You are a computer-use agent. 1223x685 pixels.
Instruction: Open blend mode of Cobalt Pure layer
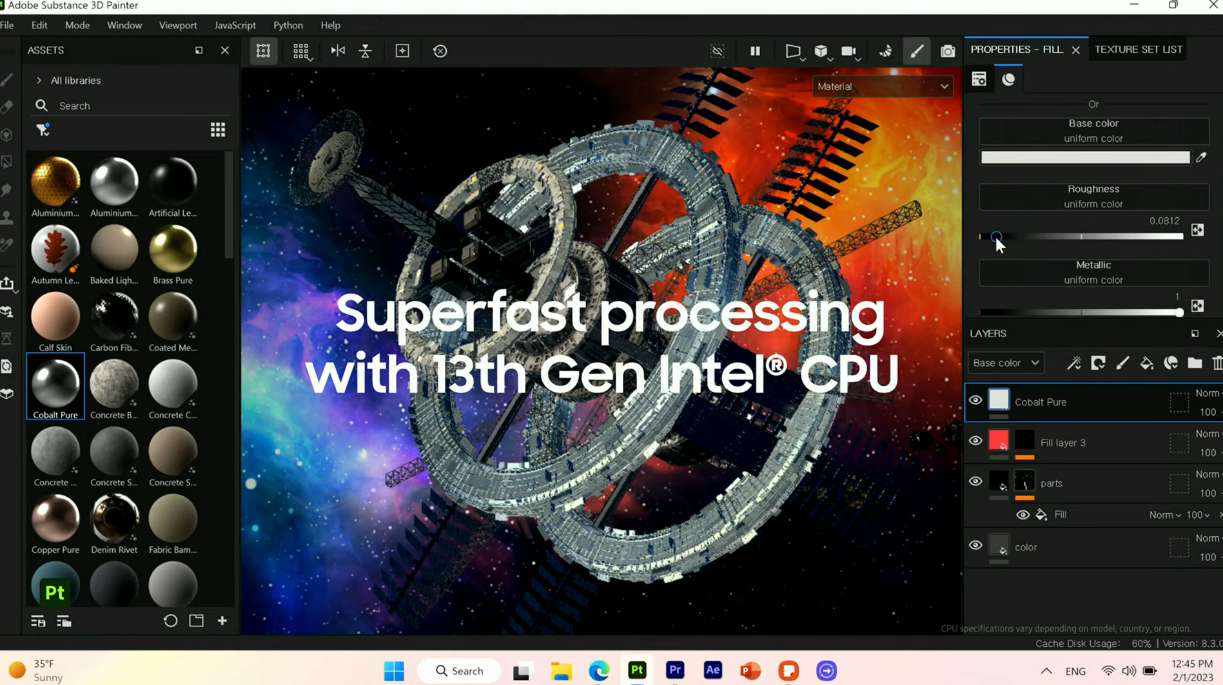(x=1208, y=393)
